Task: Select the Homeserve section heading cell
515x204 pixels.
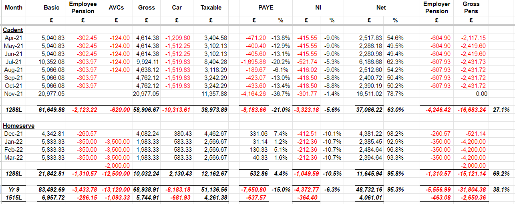Action: (18, 126)
